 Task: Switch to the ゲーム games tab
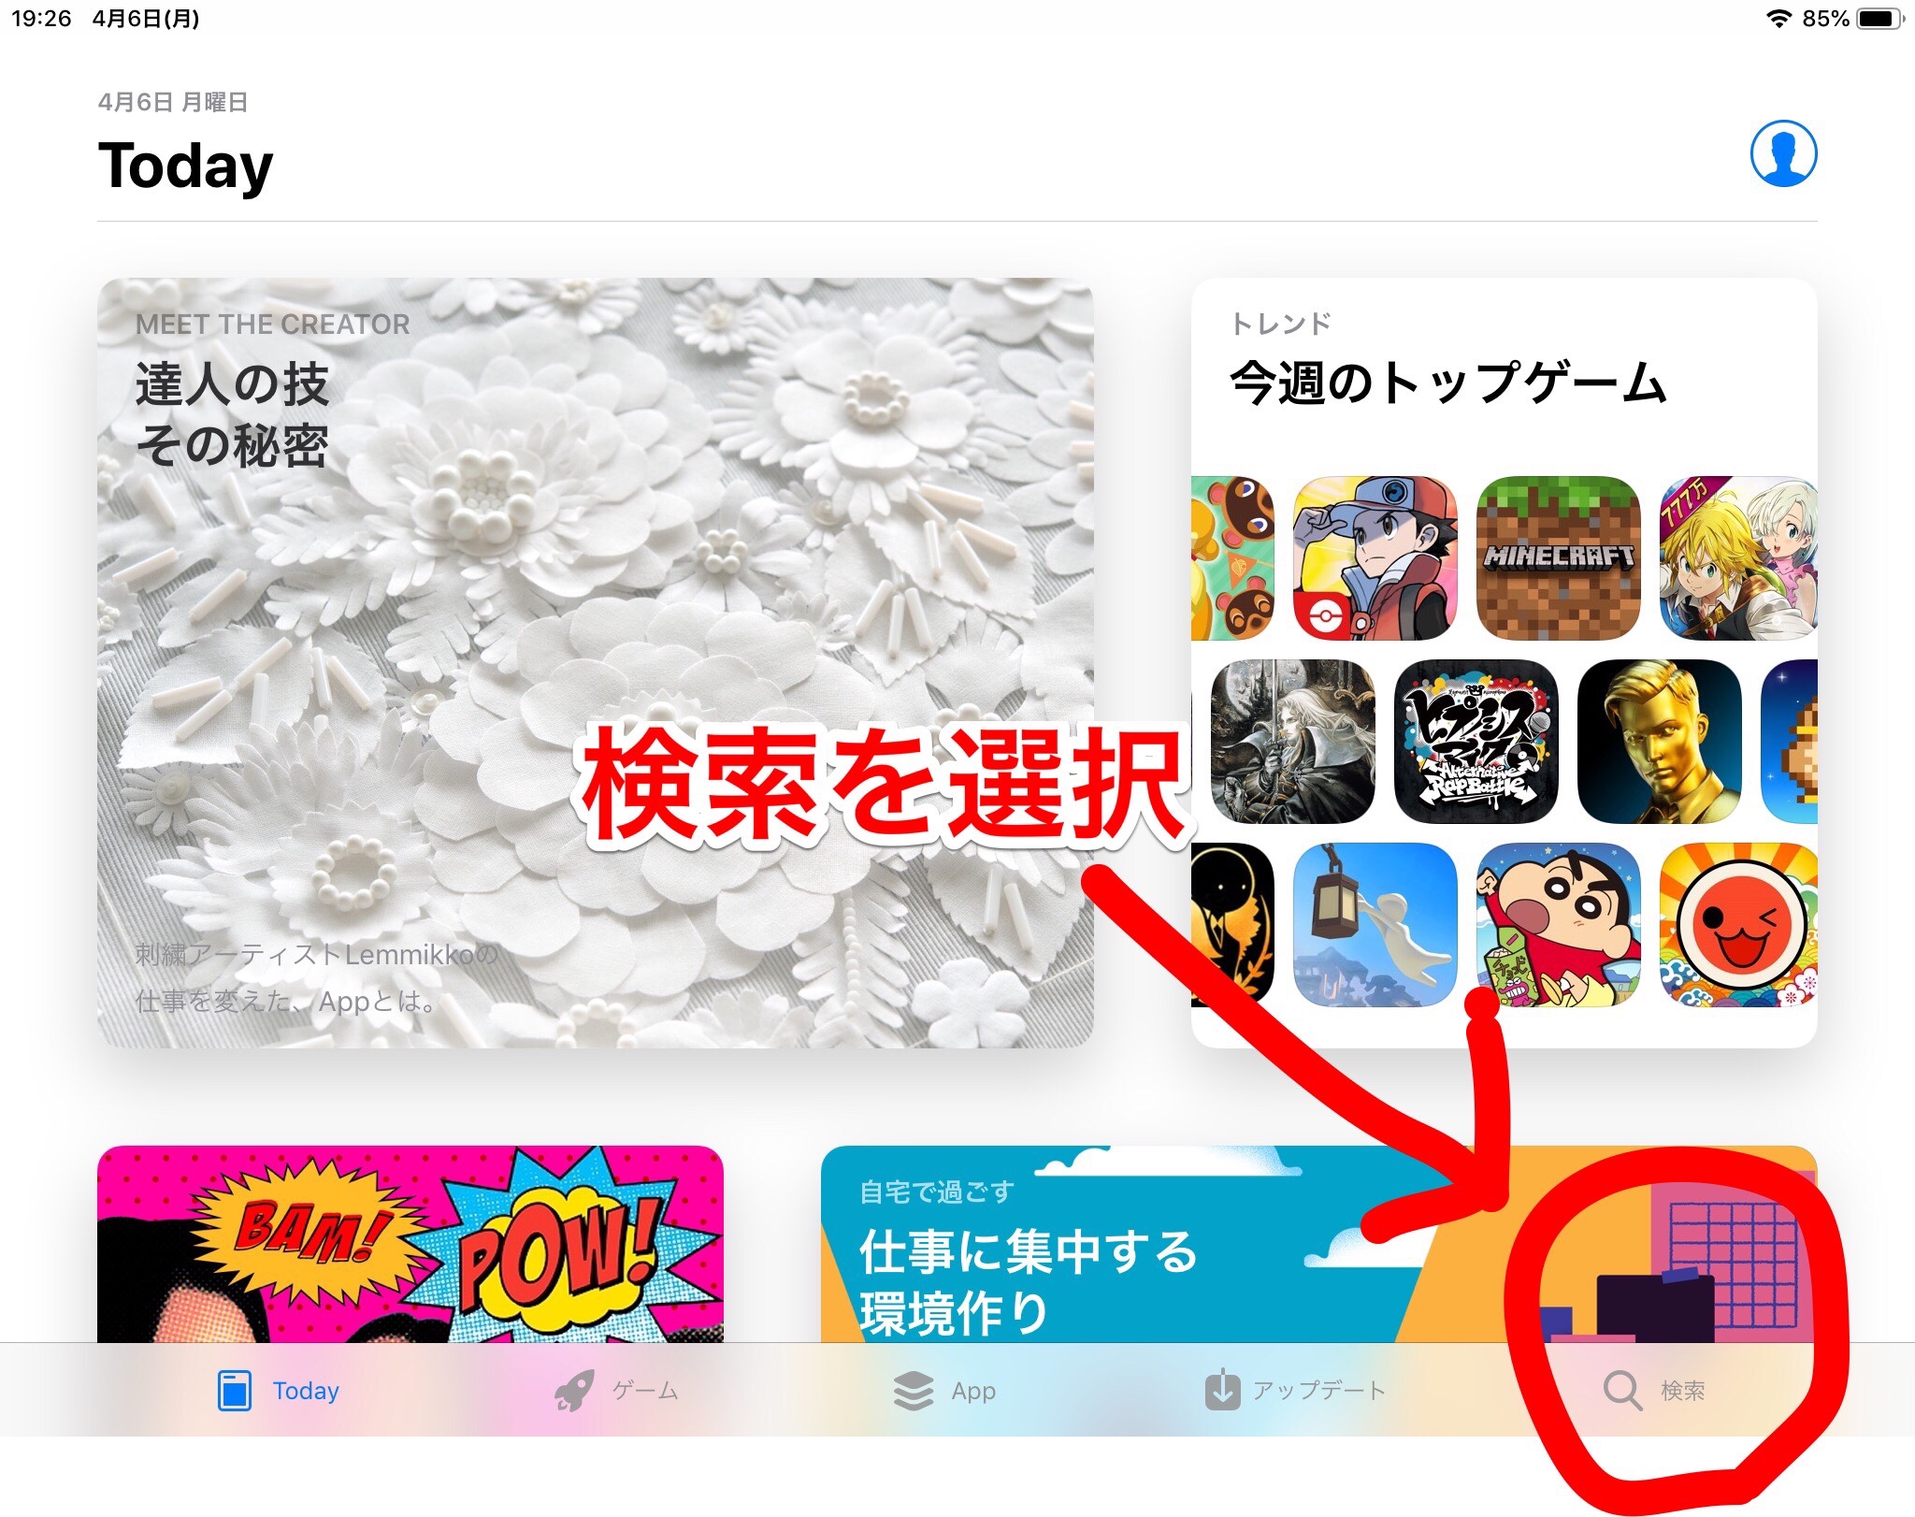(616, 1391)
